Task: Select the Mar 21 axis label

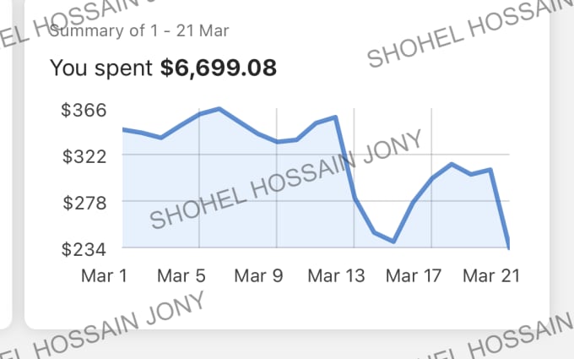Action: pyautogui.click(x=491, y=276)
